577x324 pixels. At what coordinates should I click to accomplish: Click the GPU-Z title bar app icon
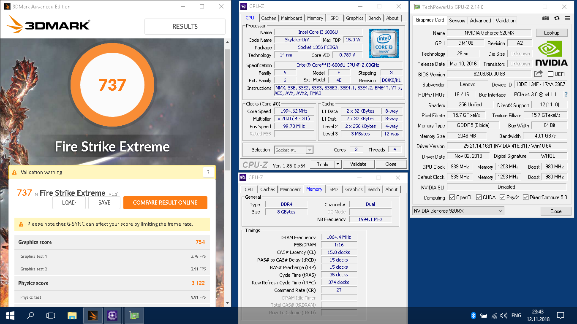click(417, 7)
